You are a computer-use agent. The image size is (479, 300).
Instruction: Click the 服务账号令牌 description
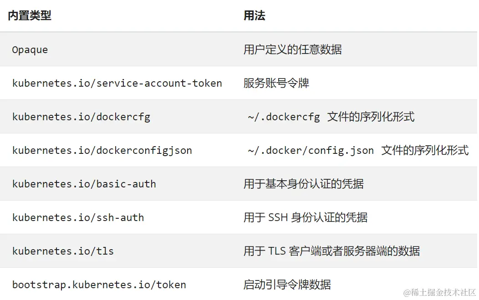tap(276, 83)
